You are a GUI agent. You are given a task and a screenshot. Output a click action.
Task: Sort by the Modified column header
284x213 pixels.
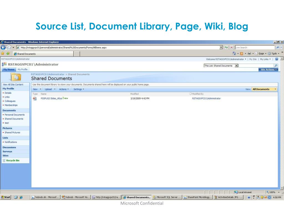135,94
